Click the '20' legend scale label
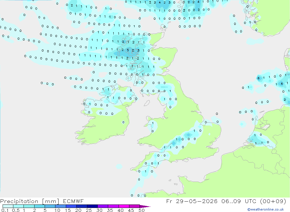Viewport: 290px width, 212px height. tap(78, 210)
